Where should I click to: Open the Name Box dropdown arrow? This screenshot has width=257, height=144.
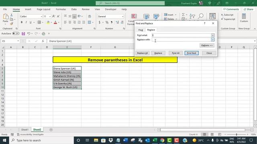[x=18, y=41]
